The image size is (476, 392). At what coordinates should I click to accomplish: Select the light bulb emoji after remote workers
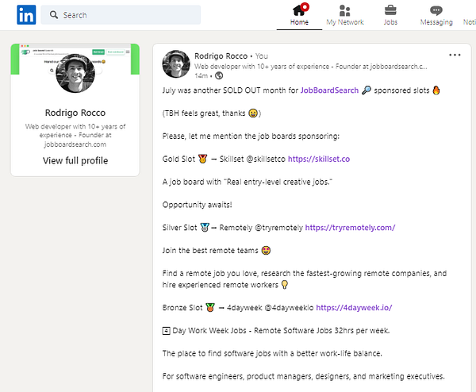pos(285,285)
